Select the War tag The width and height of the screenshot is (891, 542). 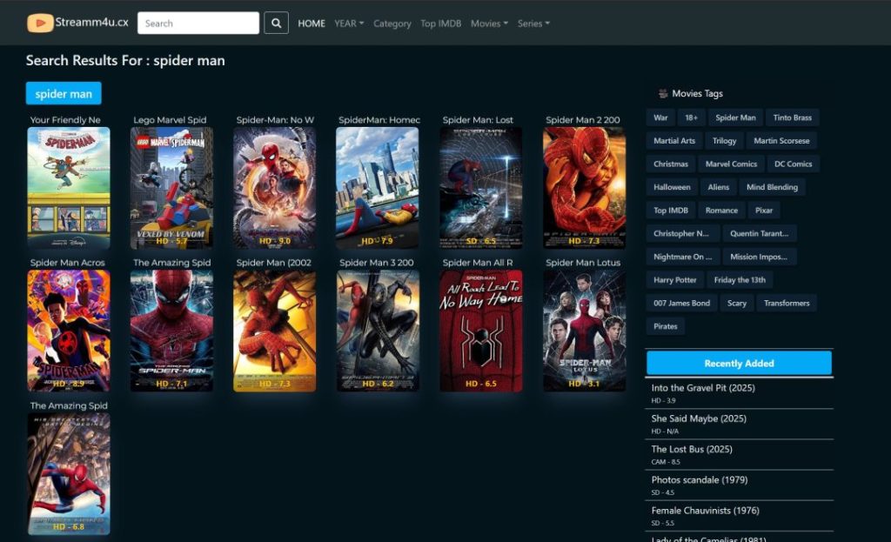click(x=660, y=117)
